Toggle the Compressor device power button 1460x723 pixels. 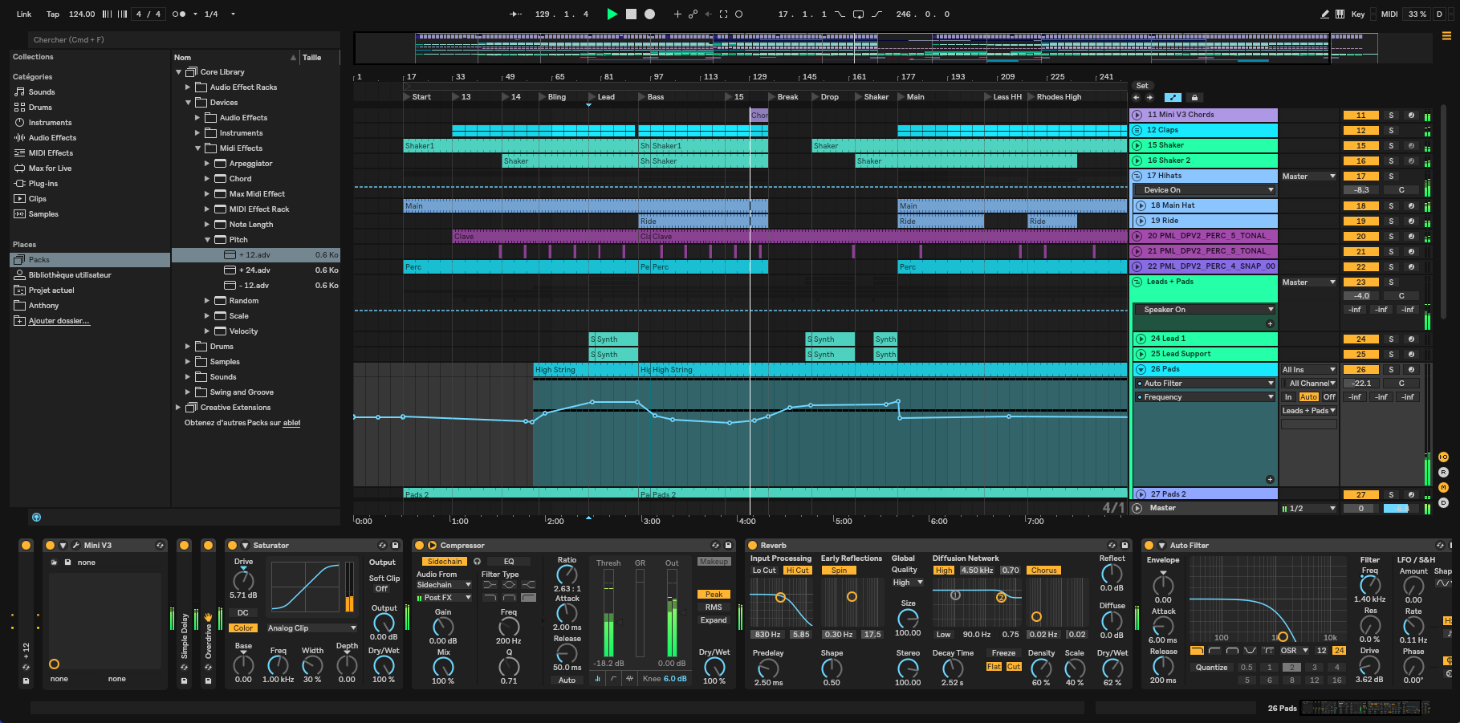tap(419, 545)
